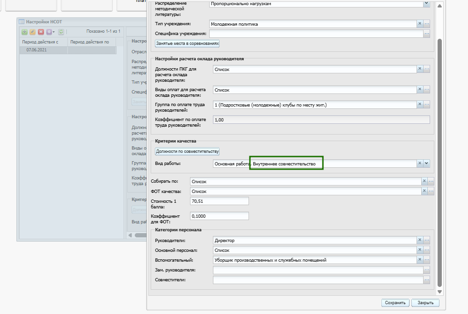Focus the Коэффициент для ФОТ field
This screenshot has height=314, width=468.
219,216
